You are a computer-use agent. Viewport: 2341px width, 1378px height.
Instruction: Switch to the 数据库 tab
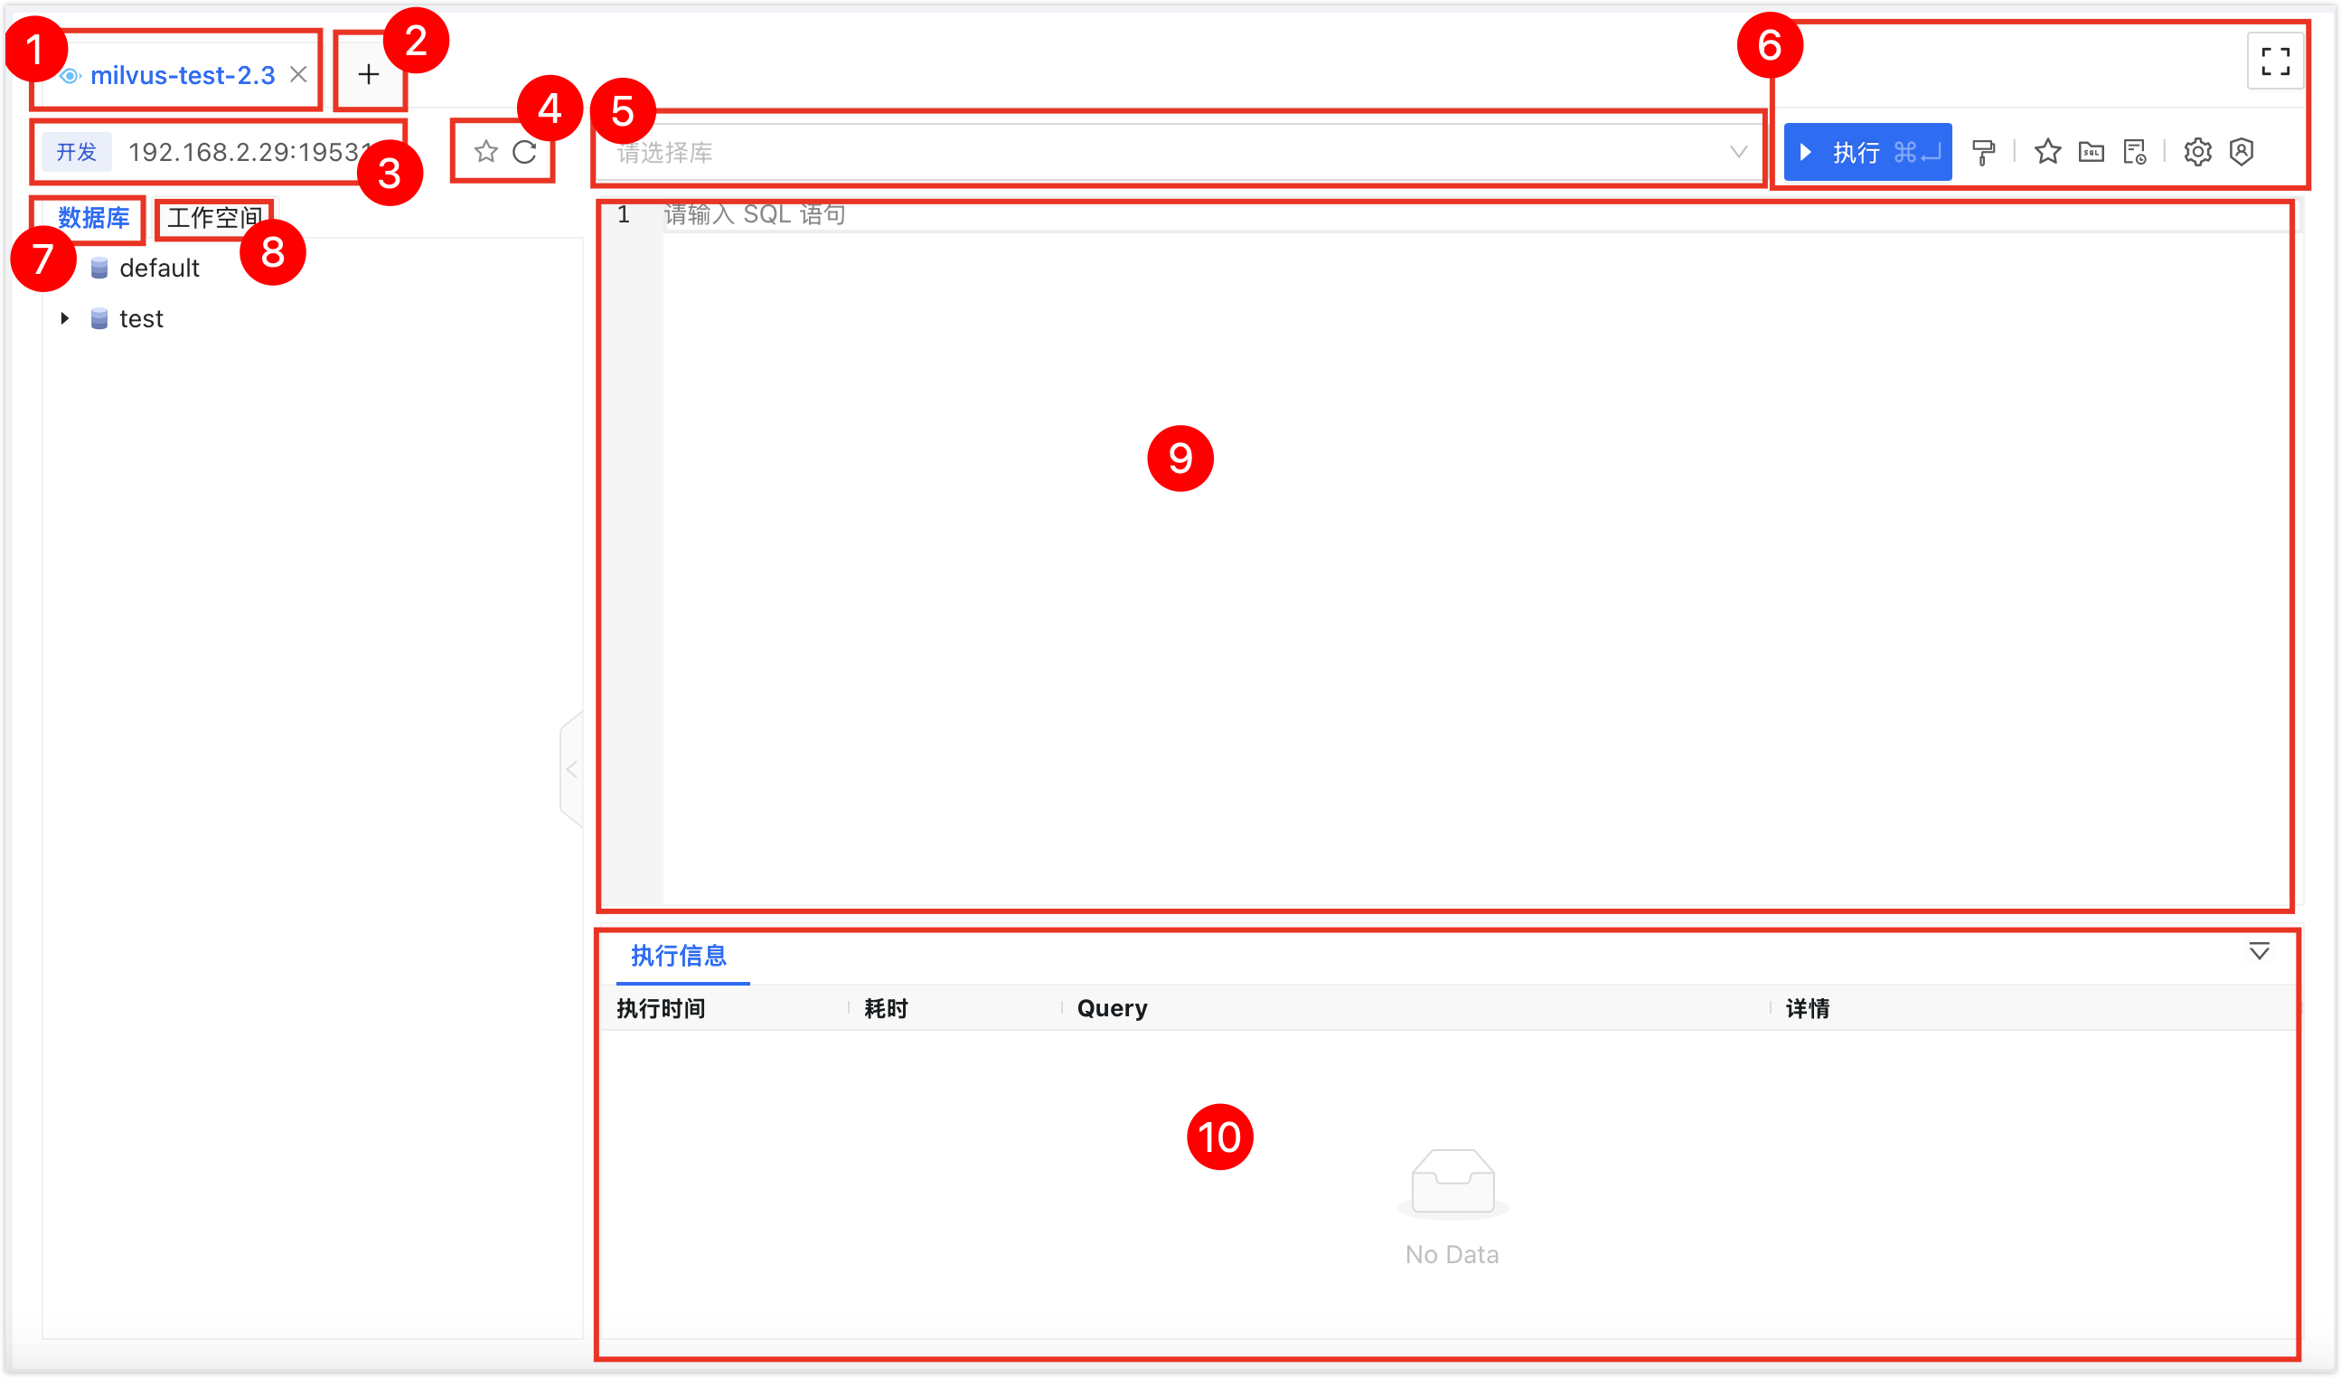tap(94, 218)
